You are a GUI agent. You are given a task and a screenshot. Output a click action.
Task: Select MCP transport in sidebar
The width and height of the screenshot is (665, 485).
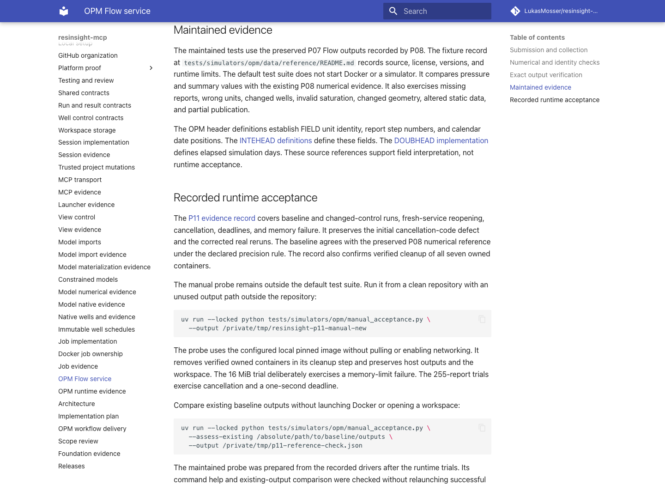pyautogui.click(x=80, y=180)
